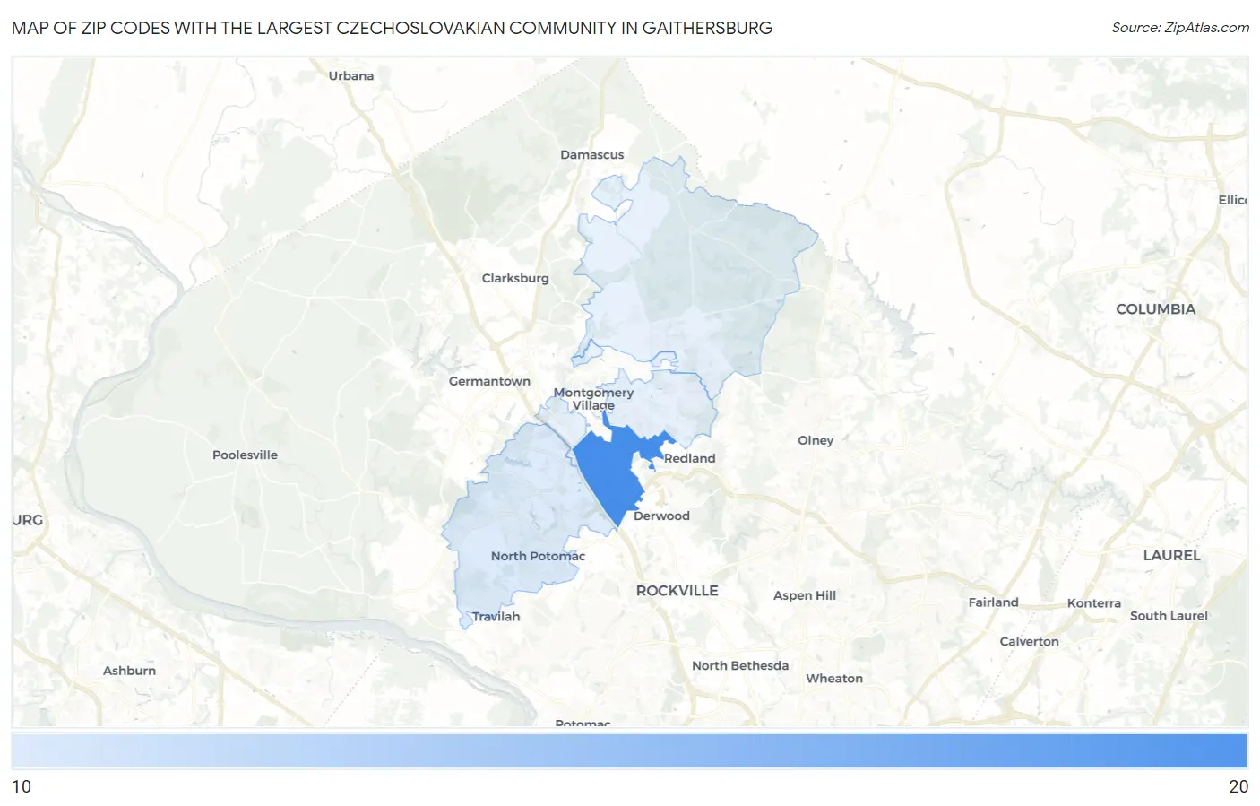Click the Damascus map label
This screenshot has width=1260, height=806.
pyautogui.click(x=591, y=154)
